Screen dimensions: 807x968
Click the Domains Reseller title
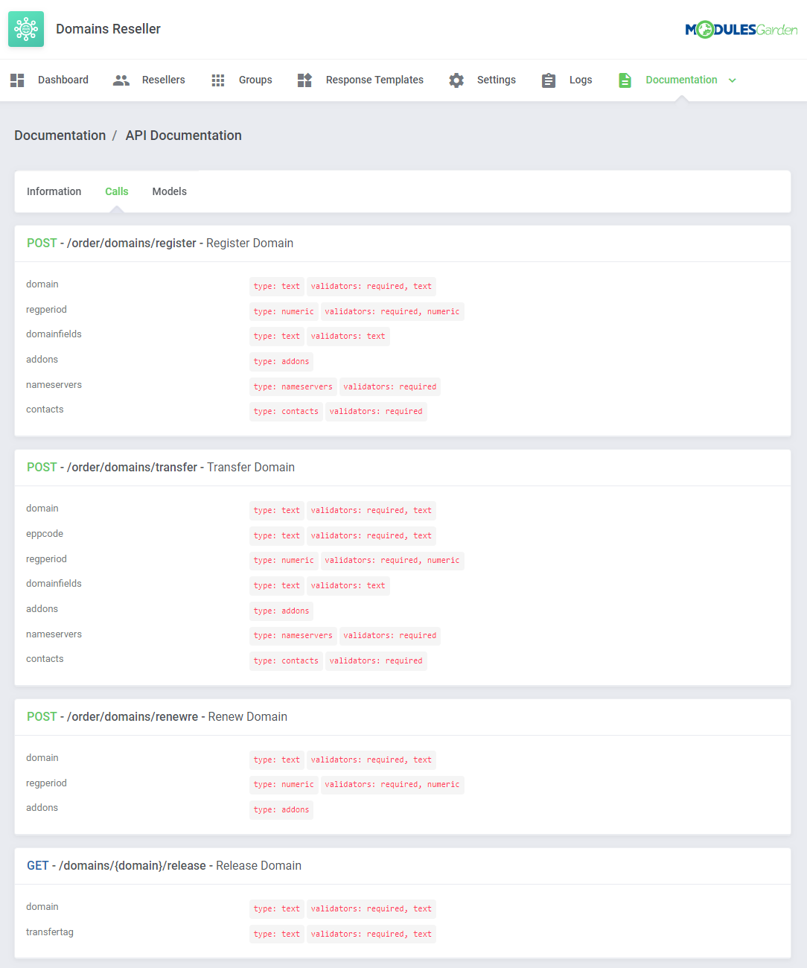pos(109,29)
